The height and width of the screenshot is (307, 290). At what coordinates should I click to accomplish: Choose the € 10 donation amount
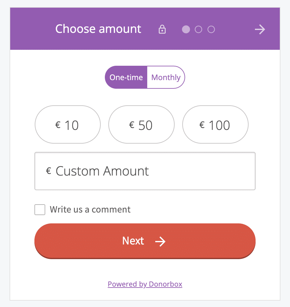pos(68,124)
